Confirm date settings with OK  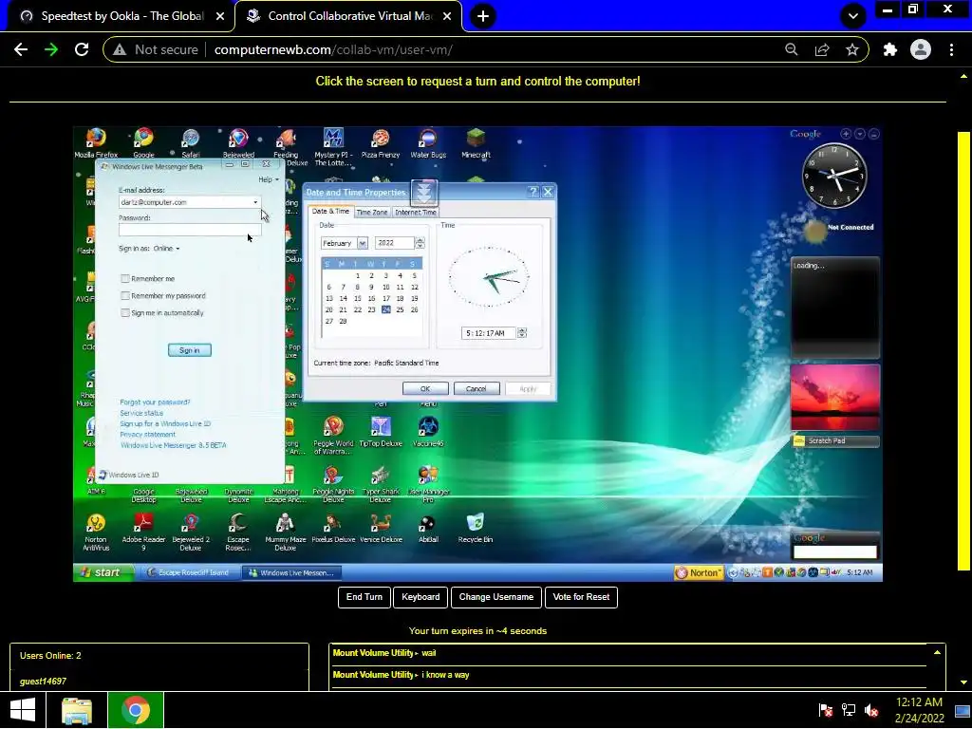tap(425, 388)
